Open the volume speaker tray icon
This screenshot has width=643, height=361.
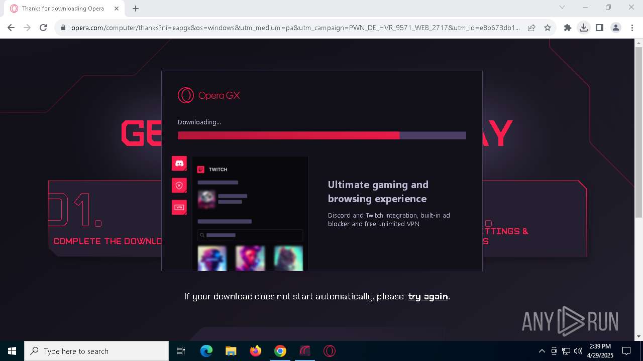tap(578, 351)
